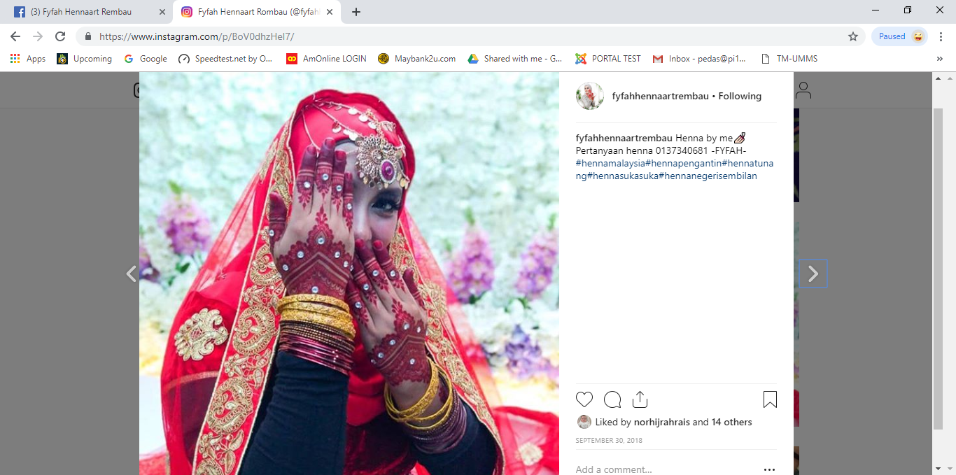956x475 pixels.
Task: Open the Paused profile button
Action: tap(900, 36)
